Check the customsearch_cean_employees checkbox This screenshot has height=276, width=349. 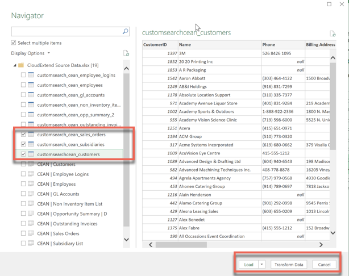(x=23, y=85)
